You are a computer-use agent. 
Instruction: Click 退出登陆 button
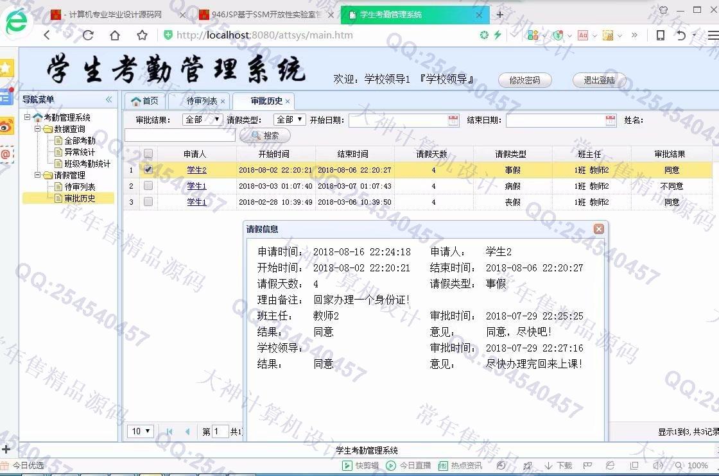click(599, 80)
